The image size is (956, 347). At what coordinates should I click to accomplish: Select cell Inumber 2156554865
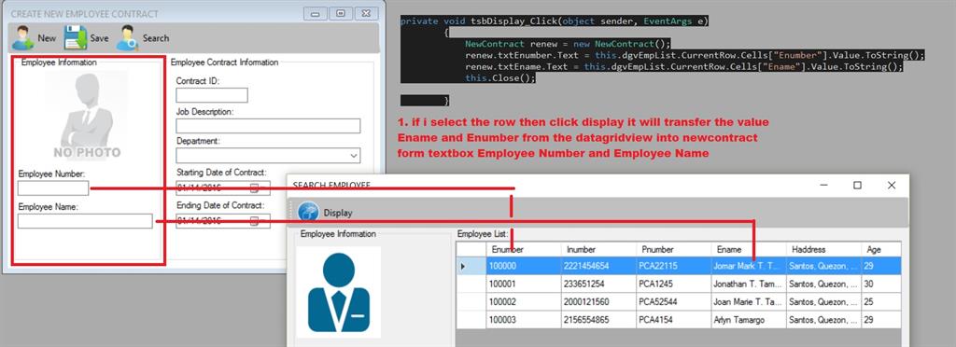click(x=598, y=320)
